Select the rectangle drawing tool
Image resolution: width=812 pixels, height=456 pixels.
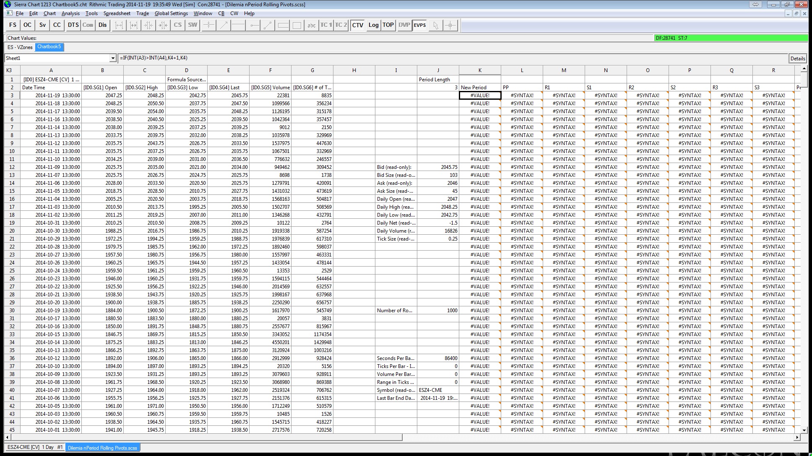tap(297, 25)
